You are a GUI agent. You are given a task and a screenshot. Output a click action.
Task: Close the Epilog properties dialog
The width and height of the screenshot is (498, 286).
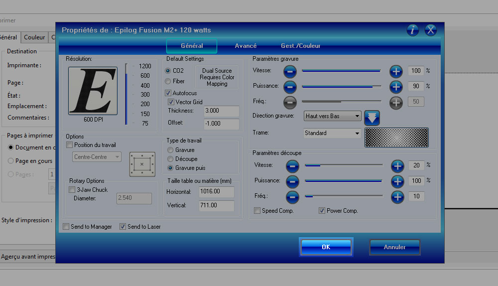coord(431,30)
